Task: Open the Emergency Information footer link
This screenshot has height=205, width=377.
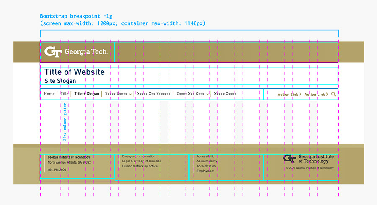Action: [139, 156]
